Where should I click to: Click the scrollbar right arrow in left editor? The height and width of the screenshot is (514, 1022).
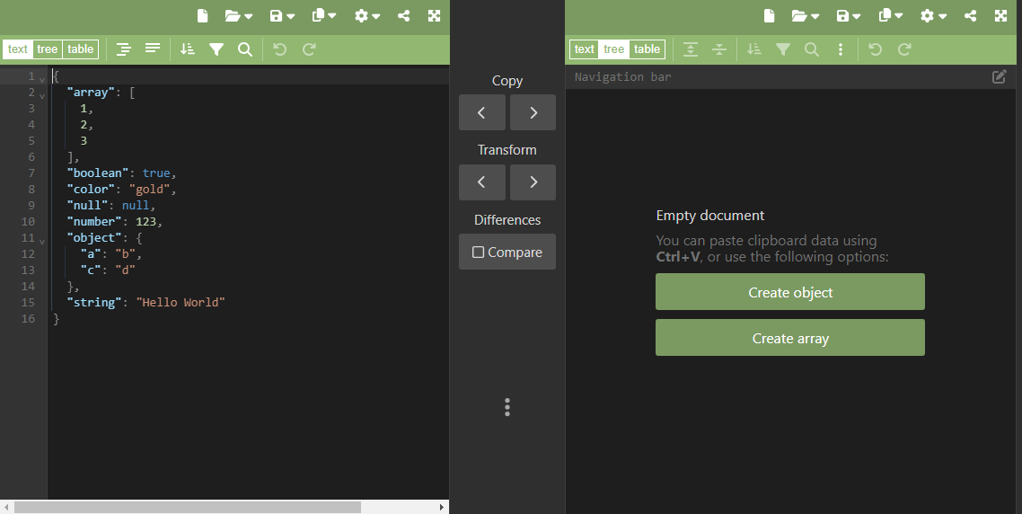[x=442, y=507]
